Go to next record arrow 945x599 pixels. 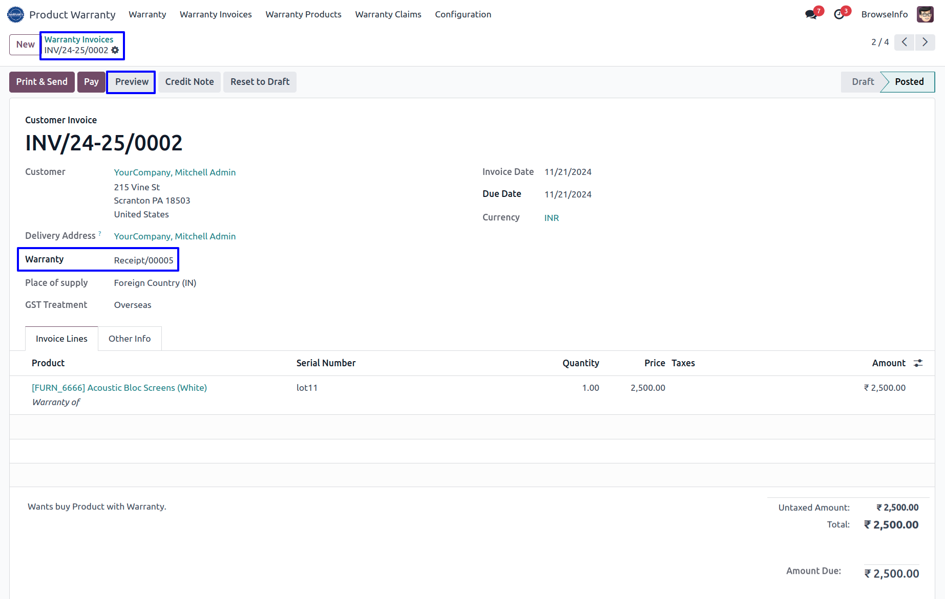[925, 42]
